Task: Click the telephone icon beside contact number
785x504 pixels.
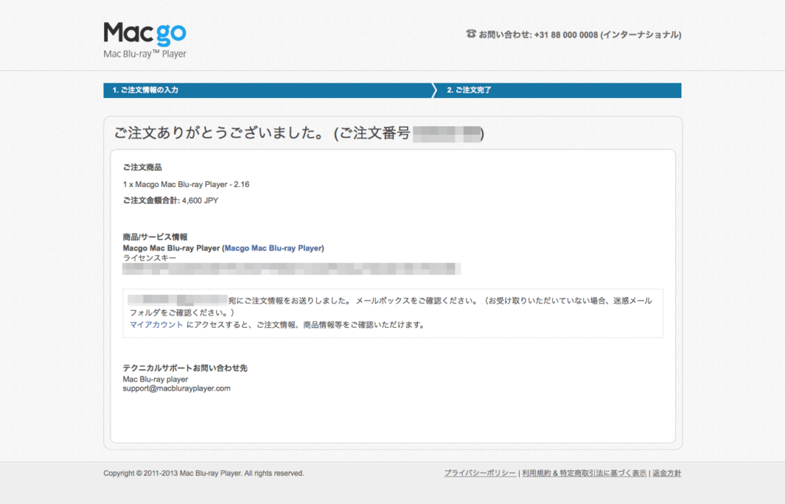Action: tap(471, 34)
